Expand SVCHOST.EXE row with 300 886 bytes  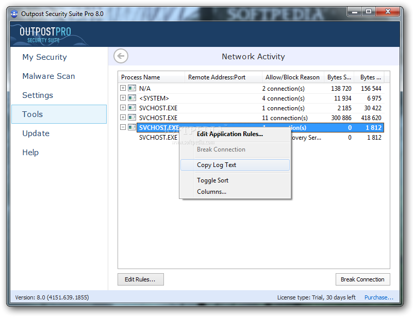(123, 117)
